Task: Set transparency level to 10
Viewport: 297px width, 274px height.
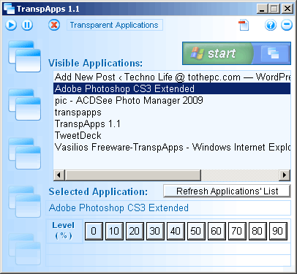Action: pyautogui.click(x=114, y=231)
